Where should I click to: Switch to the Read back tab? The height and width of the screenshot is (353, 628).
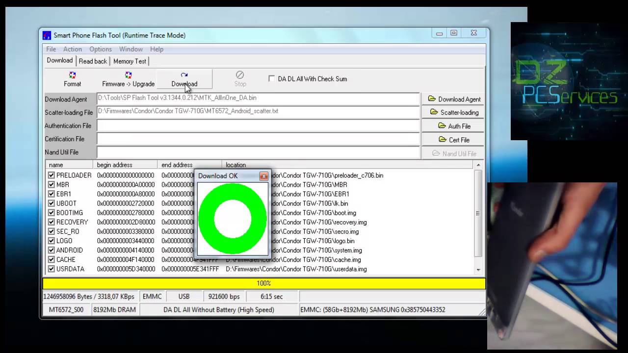point(93,61)
